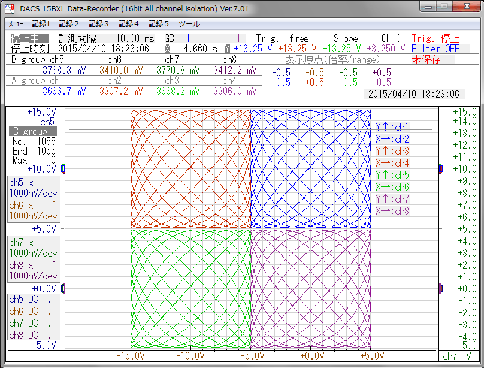Screen dimensions: 484x368
Task: Toggle ch7 DC coupling setting
Action: [30, 323]
